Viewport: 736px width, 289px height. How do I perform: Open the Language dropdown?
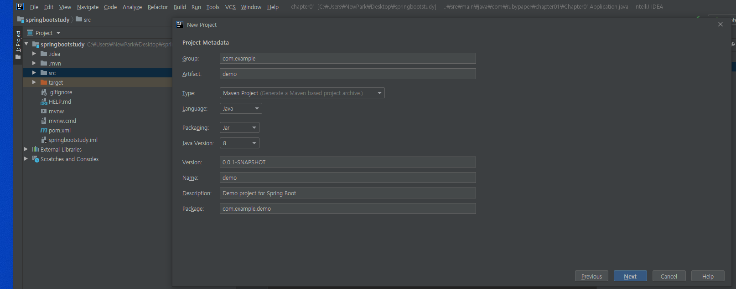[x=241, y=108]
